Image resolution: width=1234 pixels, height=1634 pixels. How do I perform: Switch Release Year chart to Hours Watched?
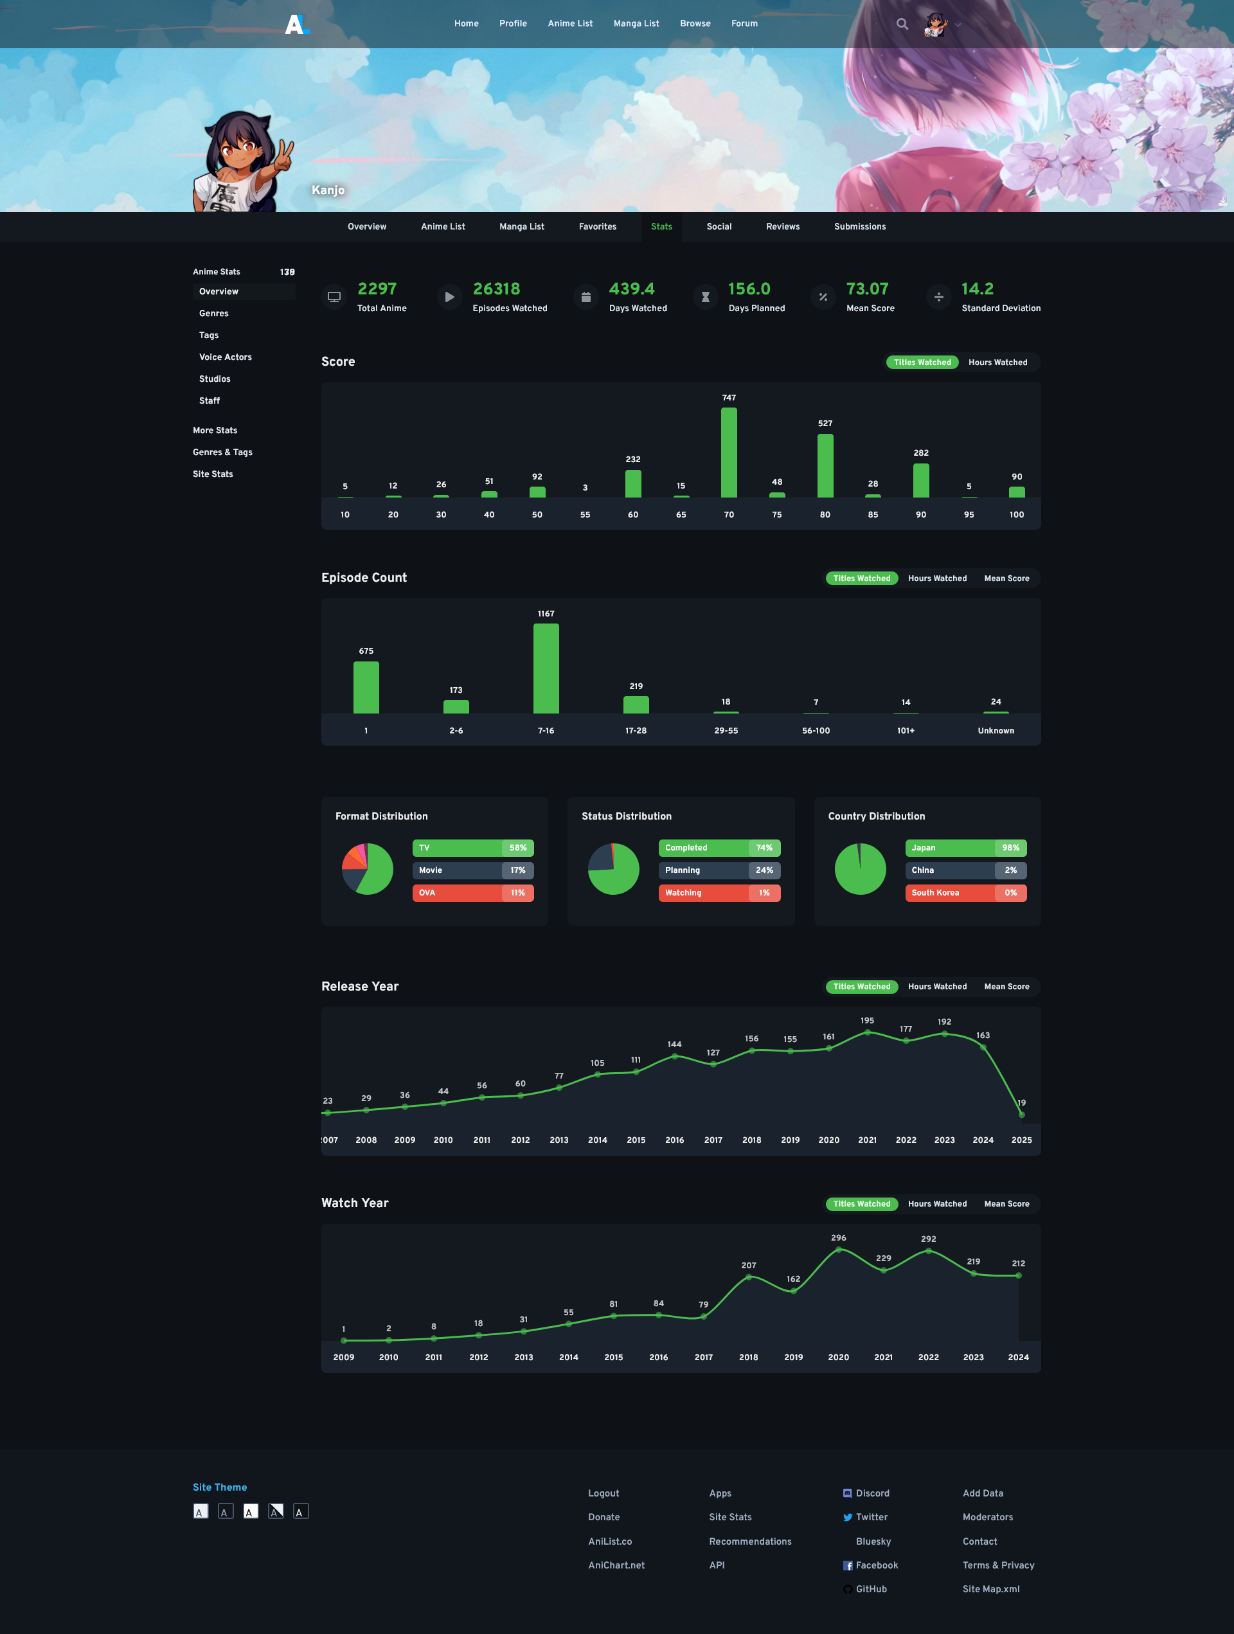[x=936, y=987]
